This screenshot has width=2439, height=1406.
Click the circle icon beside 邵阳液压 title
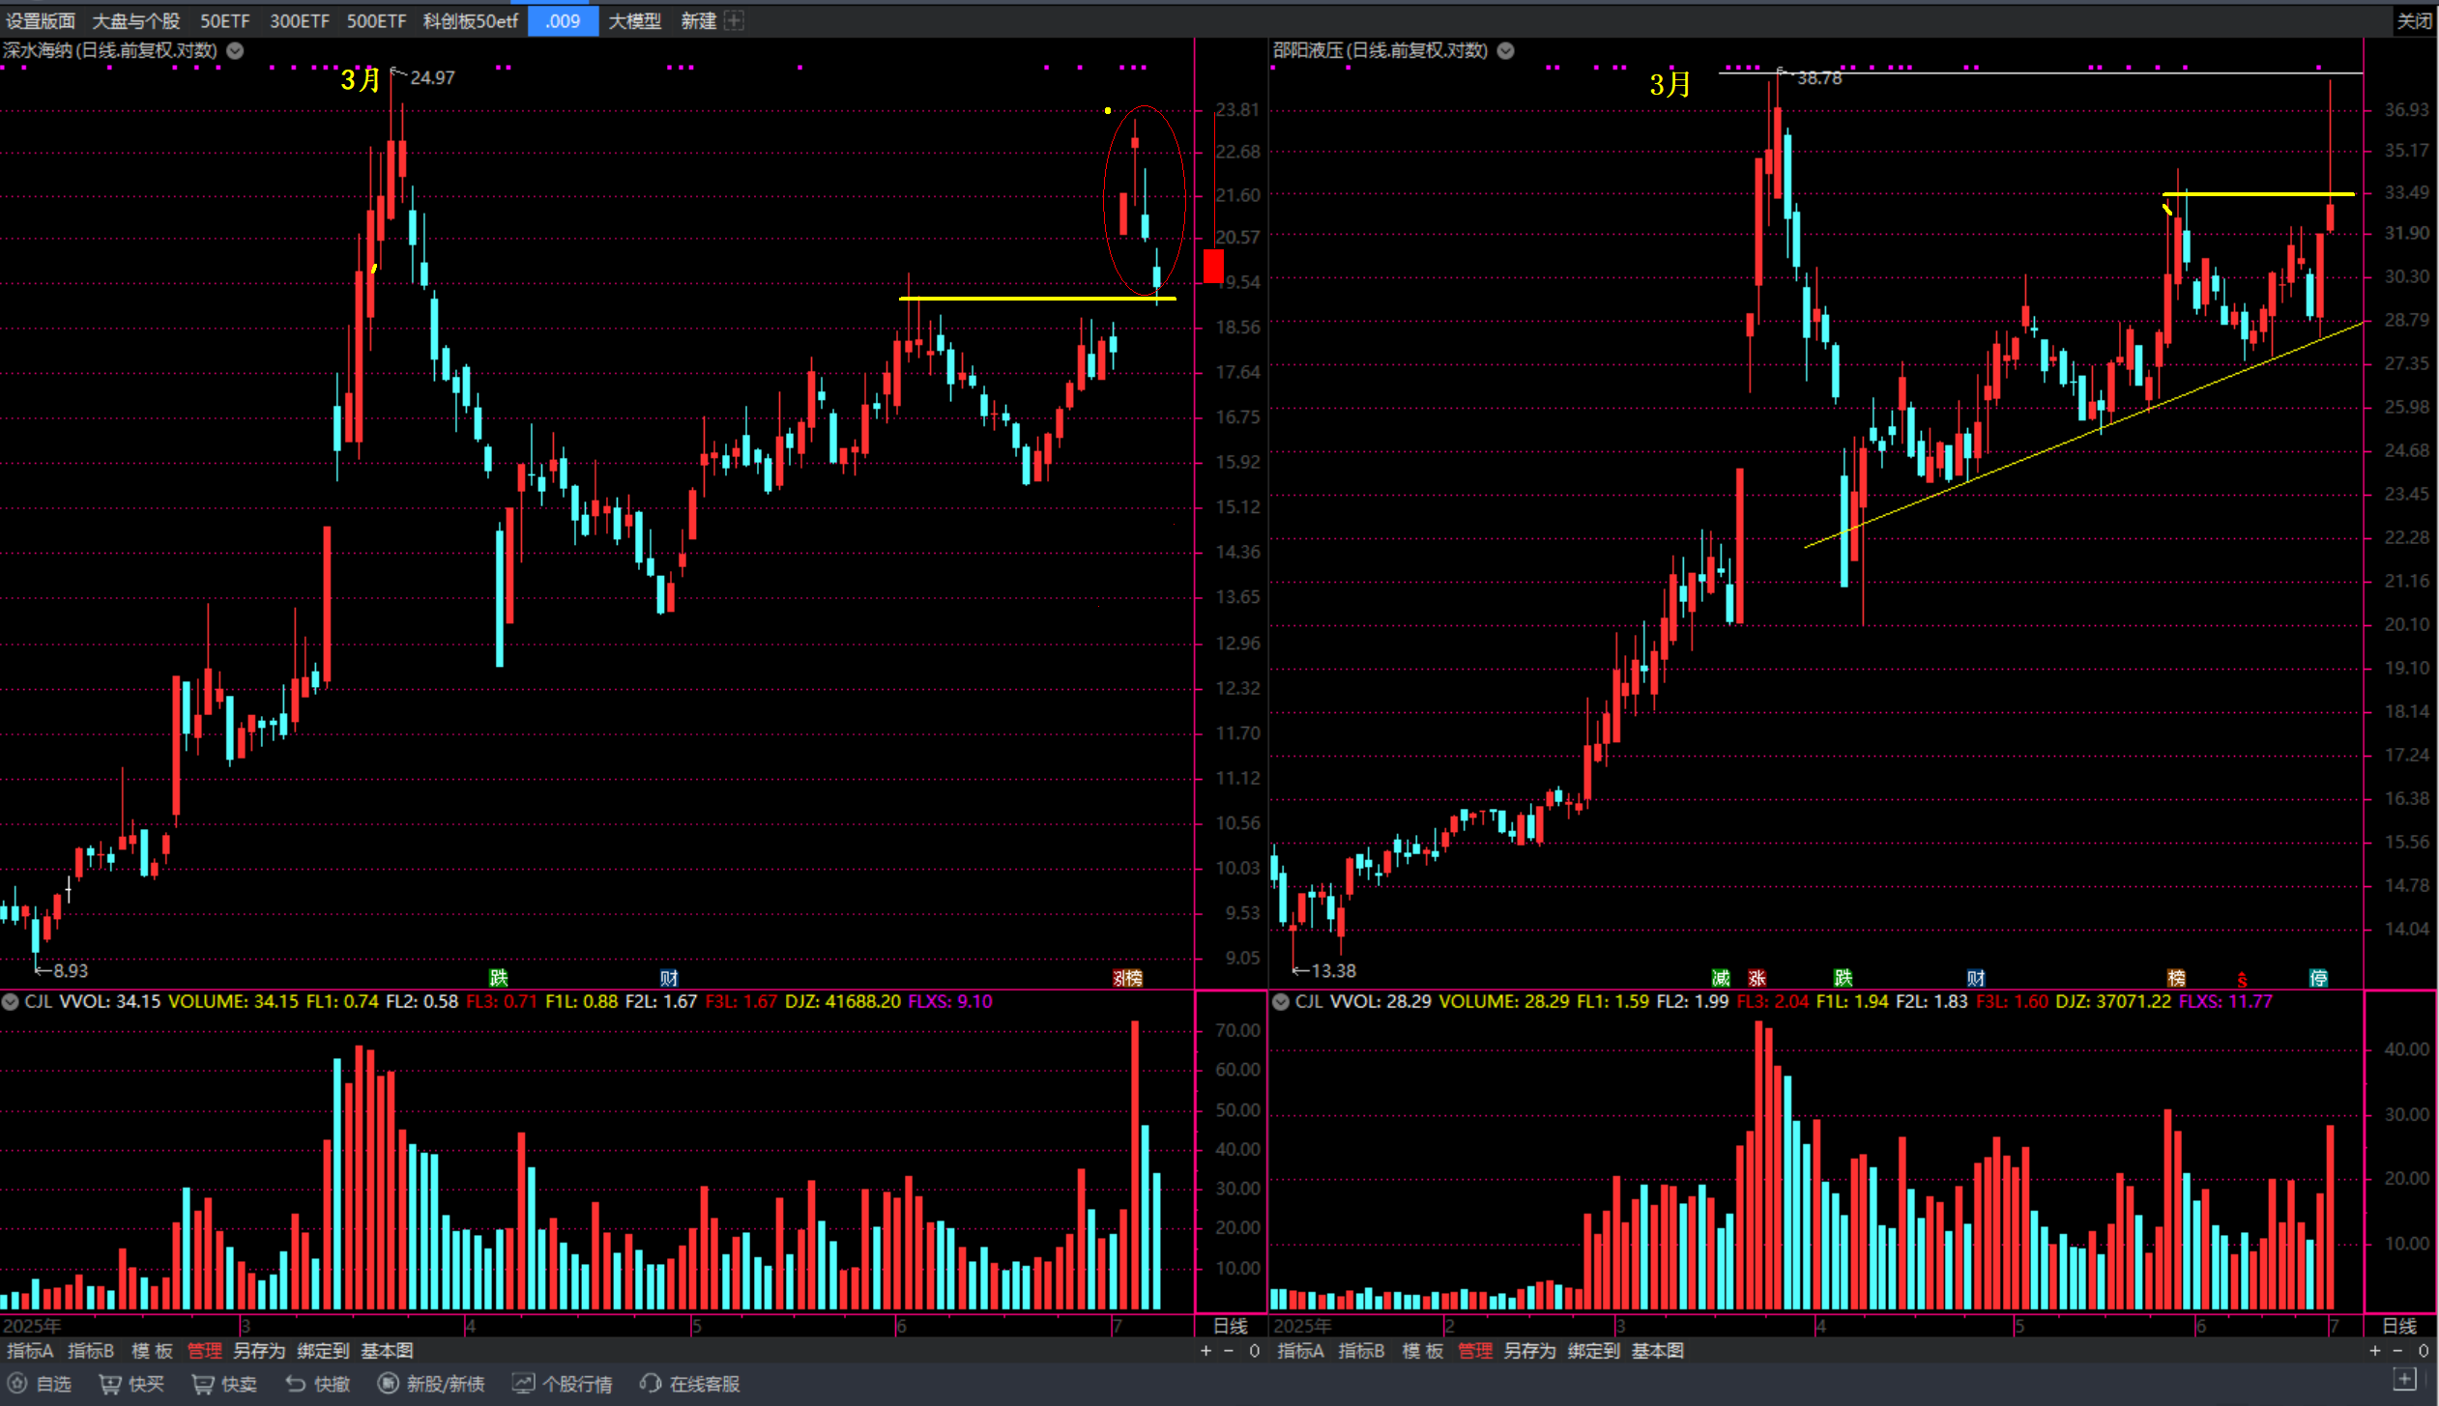point(1505,50)
